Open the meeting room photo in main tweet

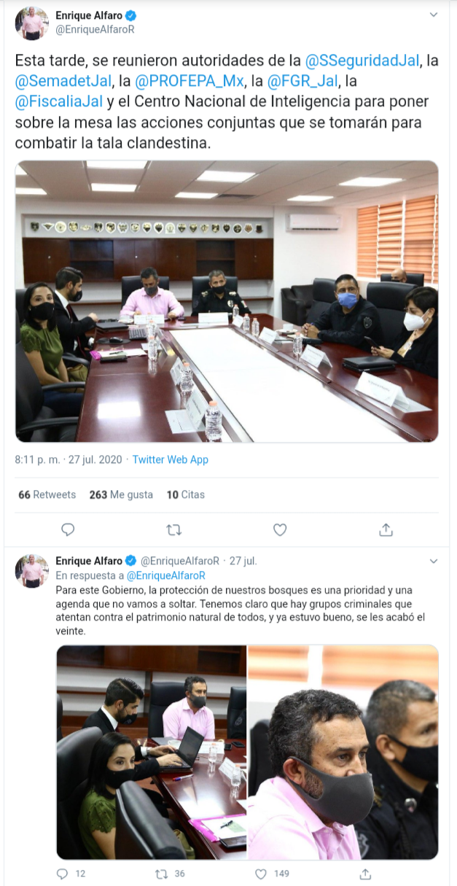227,301
